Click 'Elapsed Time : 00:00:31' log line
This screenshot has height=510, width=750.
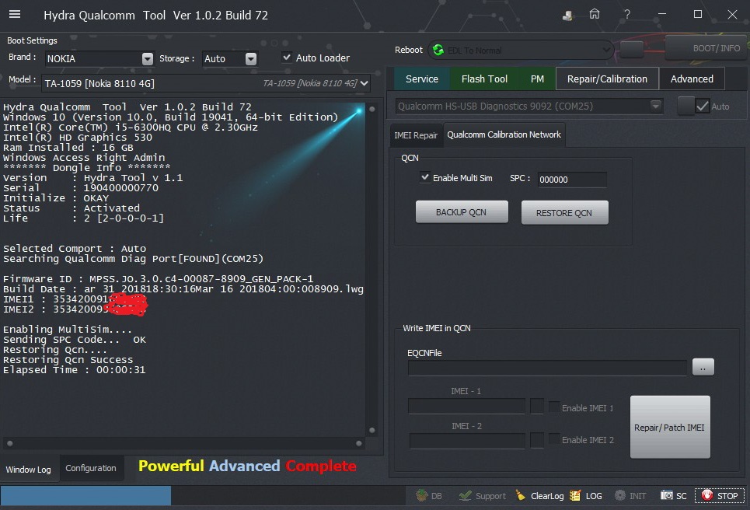pos(74,370)
